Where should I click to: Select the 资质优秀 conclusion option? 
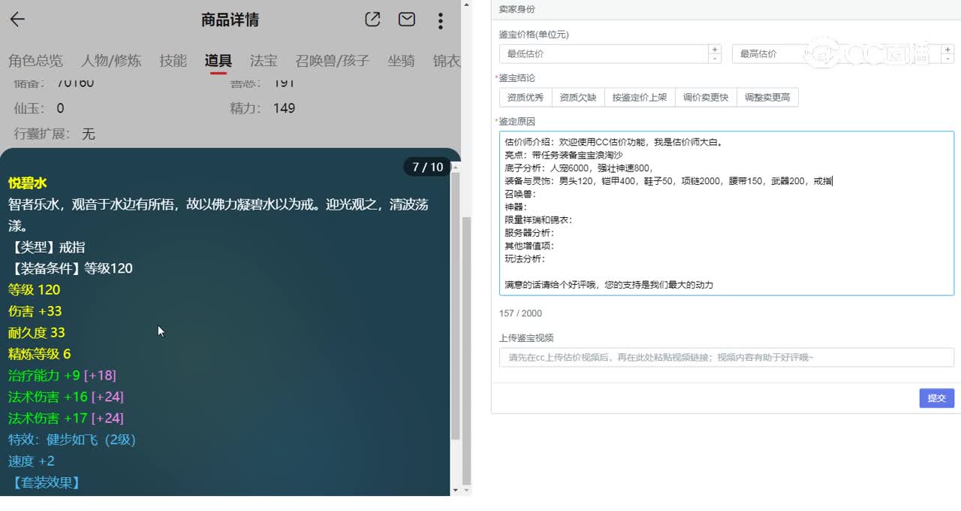524,97
